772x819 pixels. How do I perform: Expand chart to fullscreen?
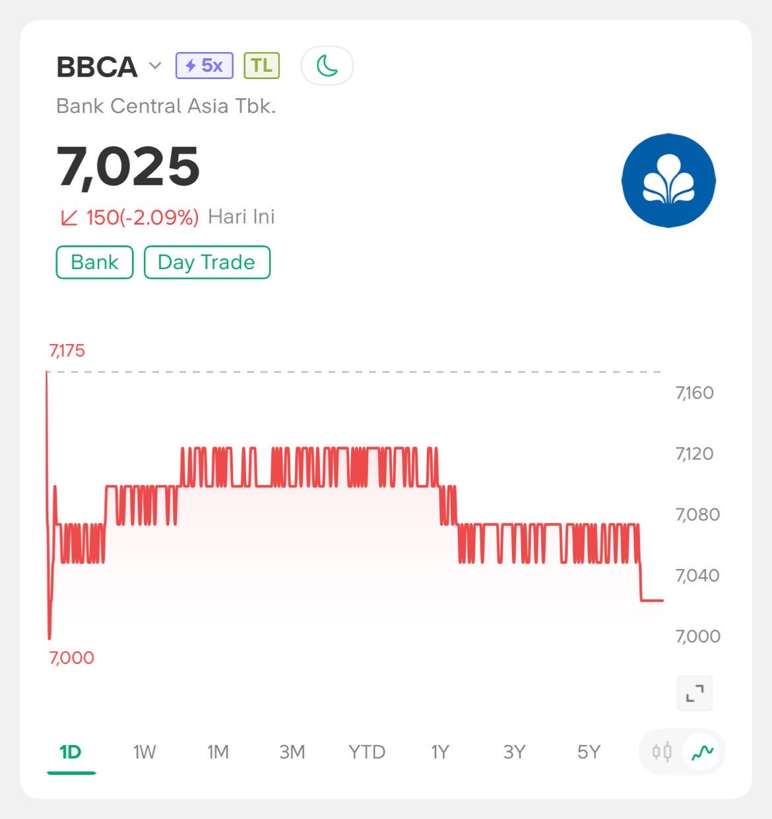695,694
